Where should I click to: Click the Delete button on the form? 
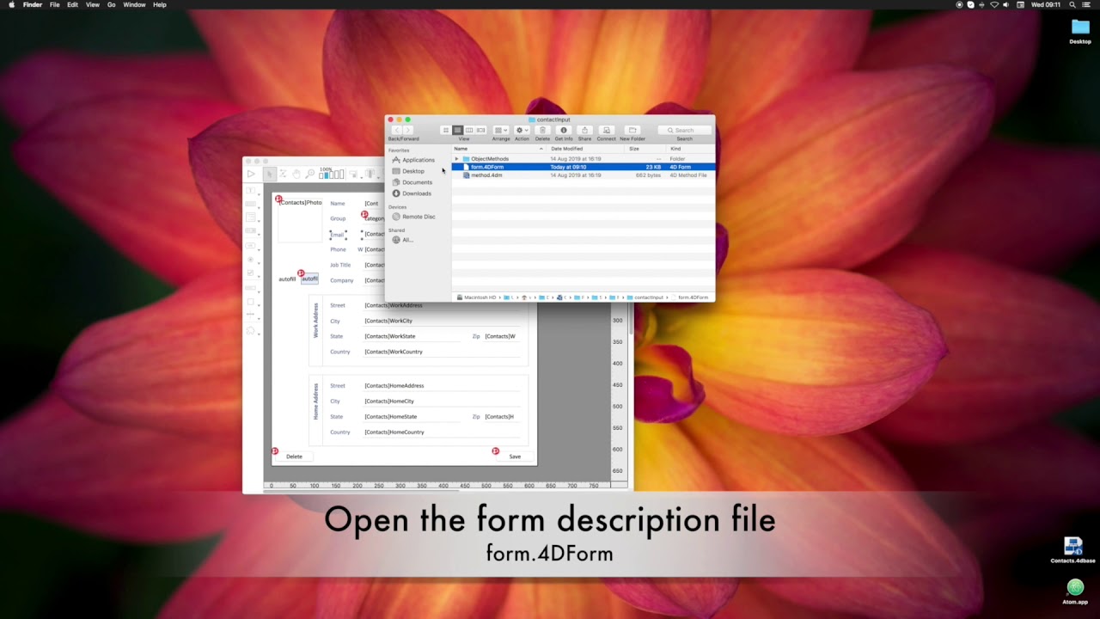[294, 457]
